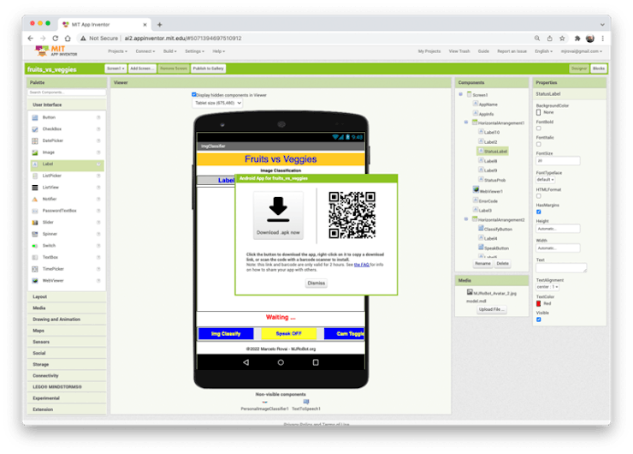Click the Add Screen button
The image size is (633, 454).
tap(142, 69)
